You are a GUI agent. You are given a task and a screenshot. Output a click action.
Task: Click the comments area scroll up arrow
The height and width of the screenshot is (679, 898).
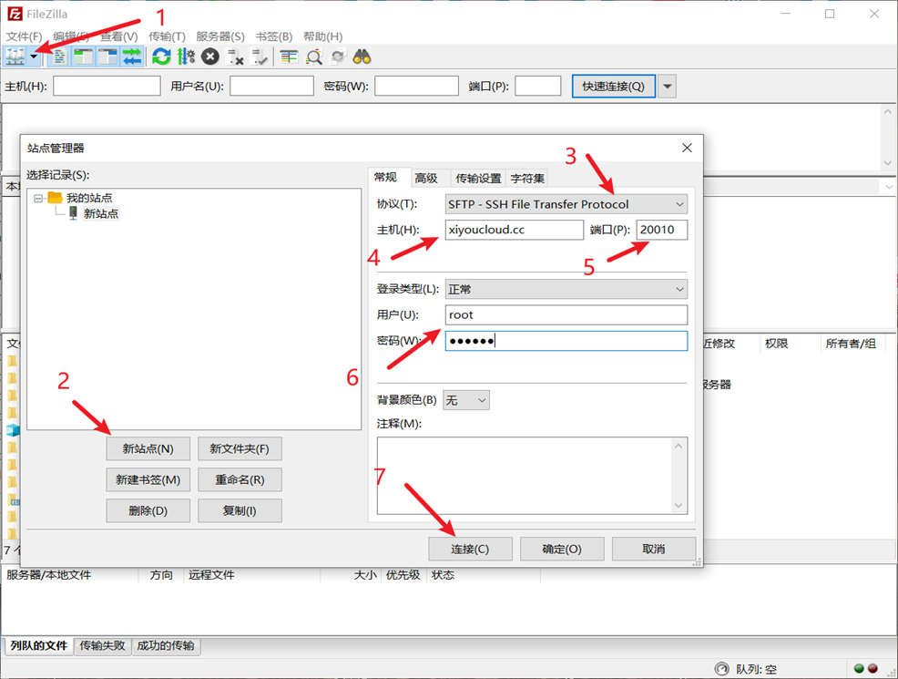click(679, 446)
